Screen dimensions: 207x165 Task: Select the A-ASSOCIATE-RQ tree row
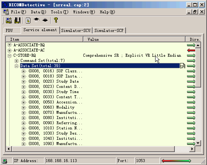pyautogui.click(x=29, y=45)
